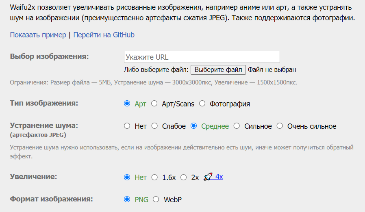The width and height of the screenshot is (365, 212).
Task: Choose 1.6x upscaling
Action: (x=154, y=177)
